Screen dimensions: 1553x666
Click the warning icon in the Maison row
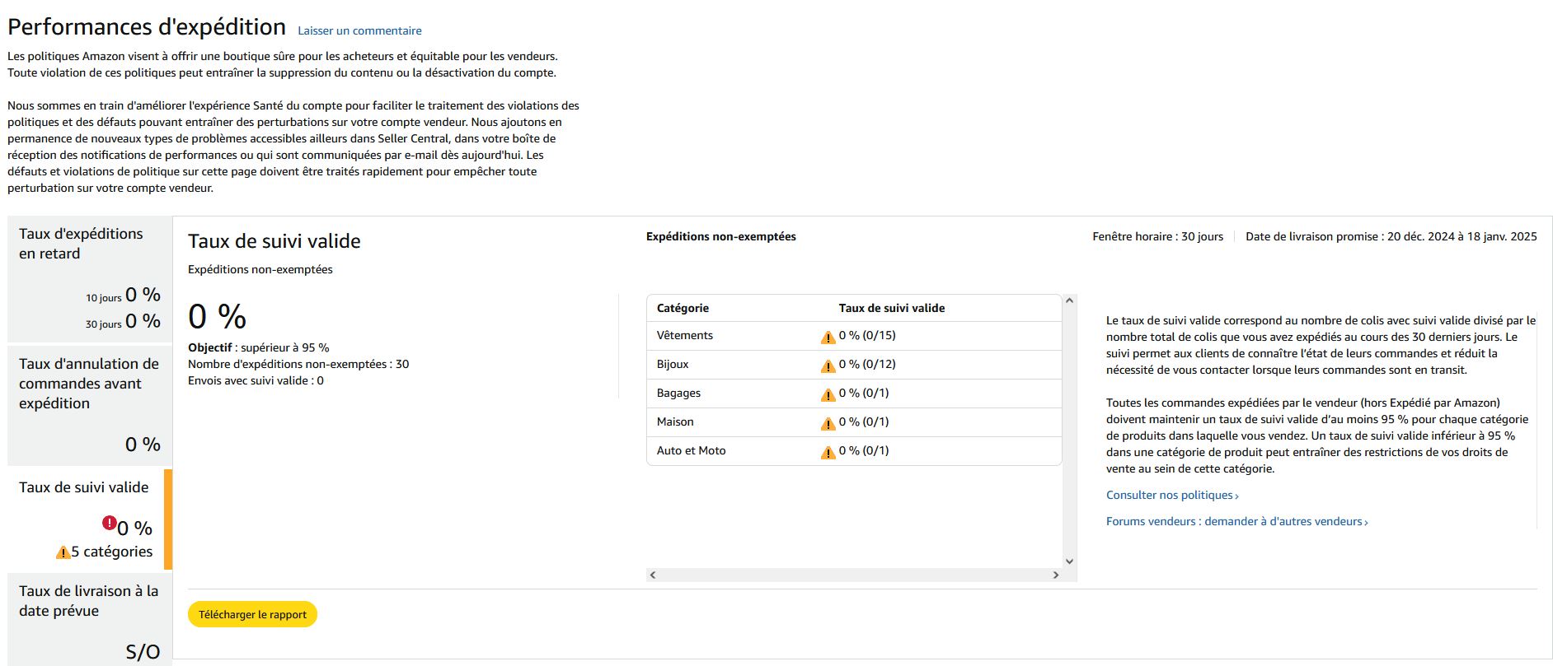point(828,423)
